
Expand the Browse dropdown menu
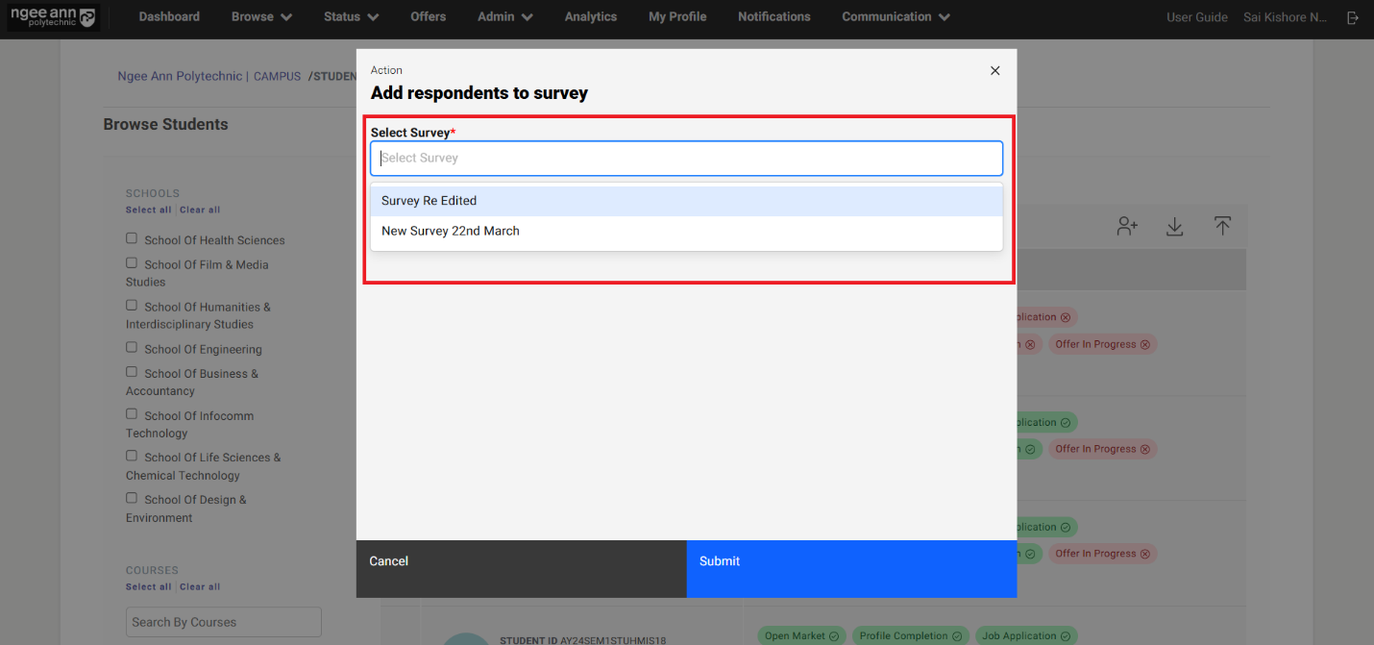[263, 17]
